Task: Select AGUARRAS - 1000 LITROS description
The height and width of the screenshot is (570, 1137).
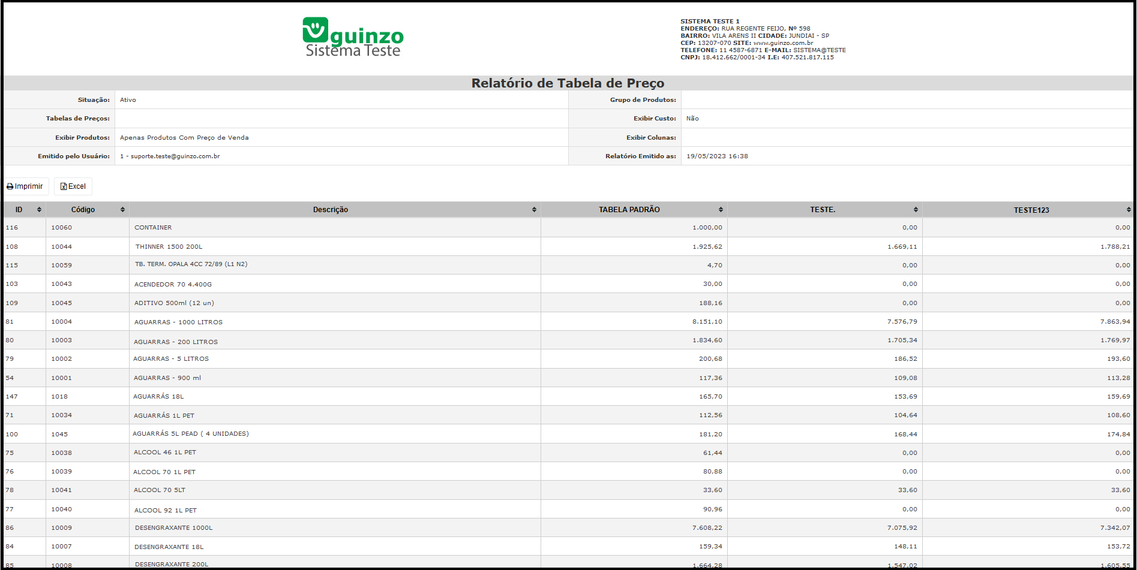Action: [178, 322]
